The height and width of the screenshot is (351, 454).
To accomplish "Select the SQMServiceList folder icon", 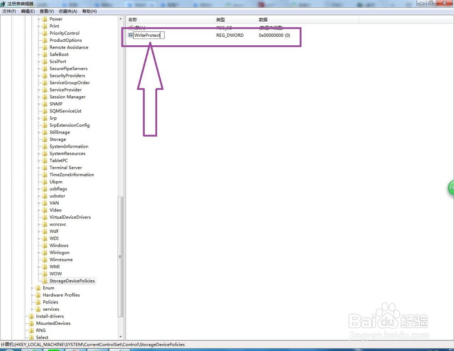I will (x=45, y=111).
